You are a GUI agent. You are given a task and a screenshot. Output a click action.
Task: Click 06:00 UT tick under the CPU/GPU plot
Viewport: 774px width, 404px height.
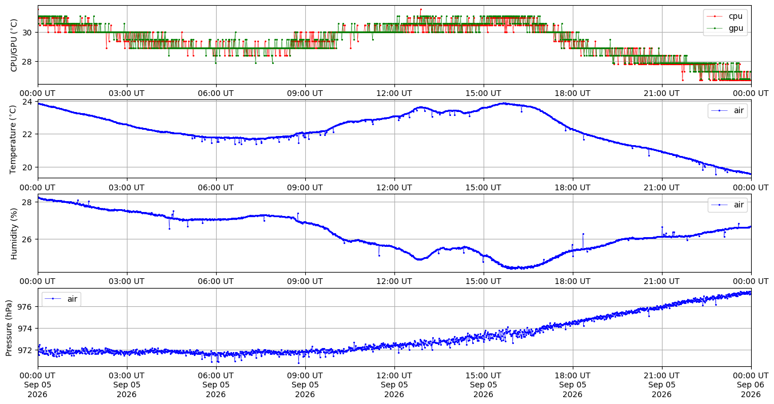coord(216,93)
